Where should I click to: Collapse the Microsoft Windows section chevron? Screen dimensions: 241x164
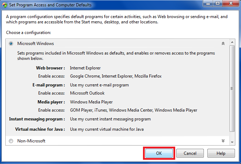coord(223,44)
